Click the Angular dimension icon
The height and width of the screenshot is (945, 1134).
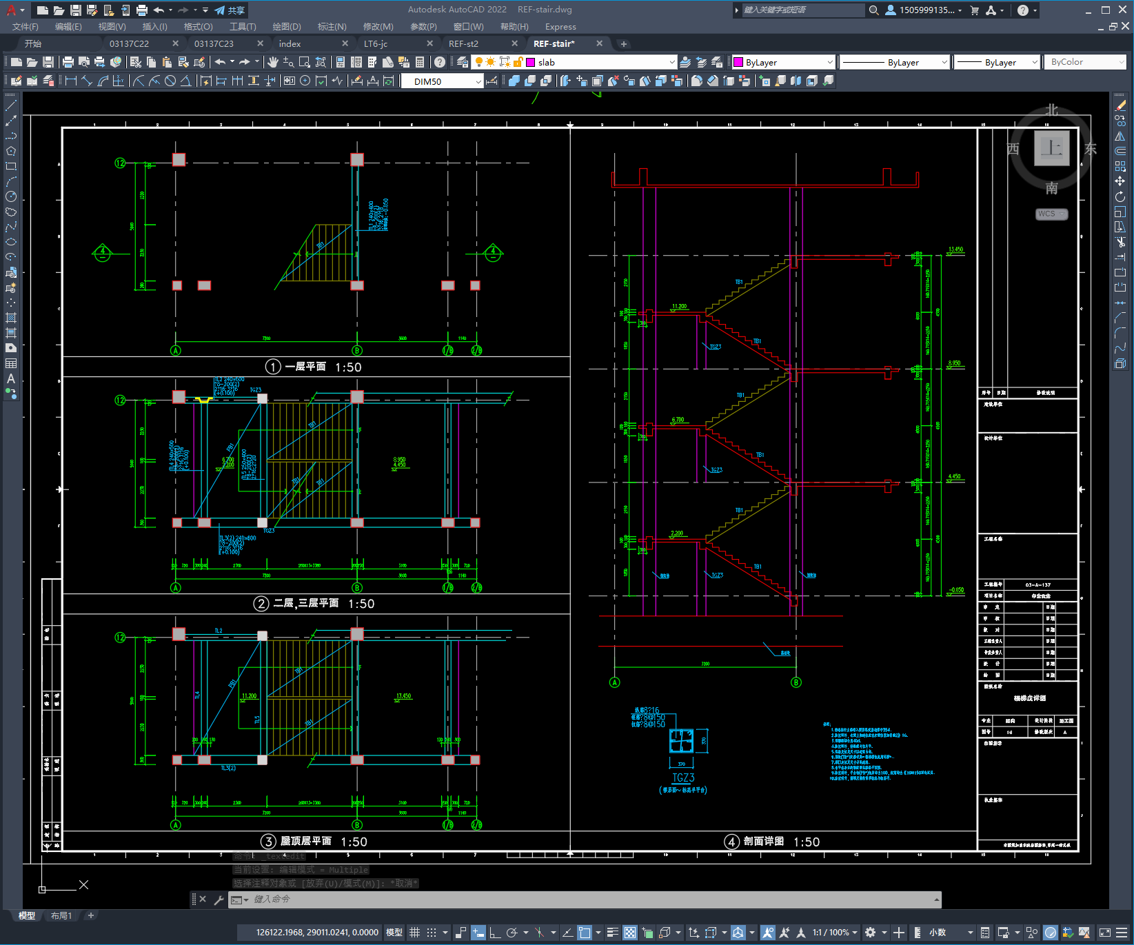186,81
